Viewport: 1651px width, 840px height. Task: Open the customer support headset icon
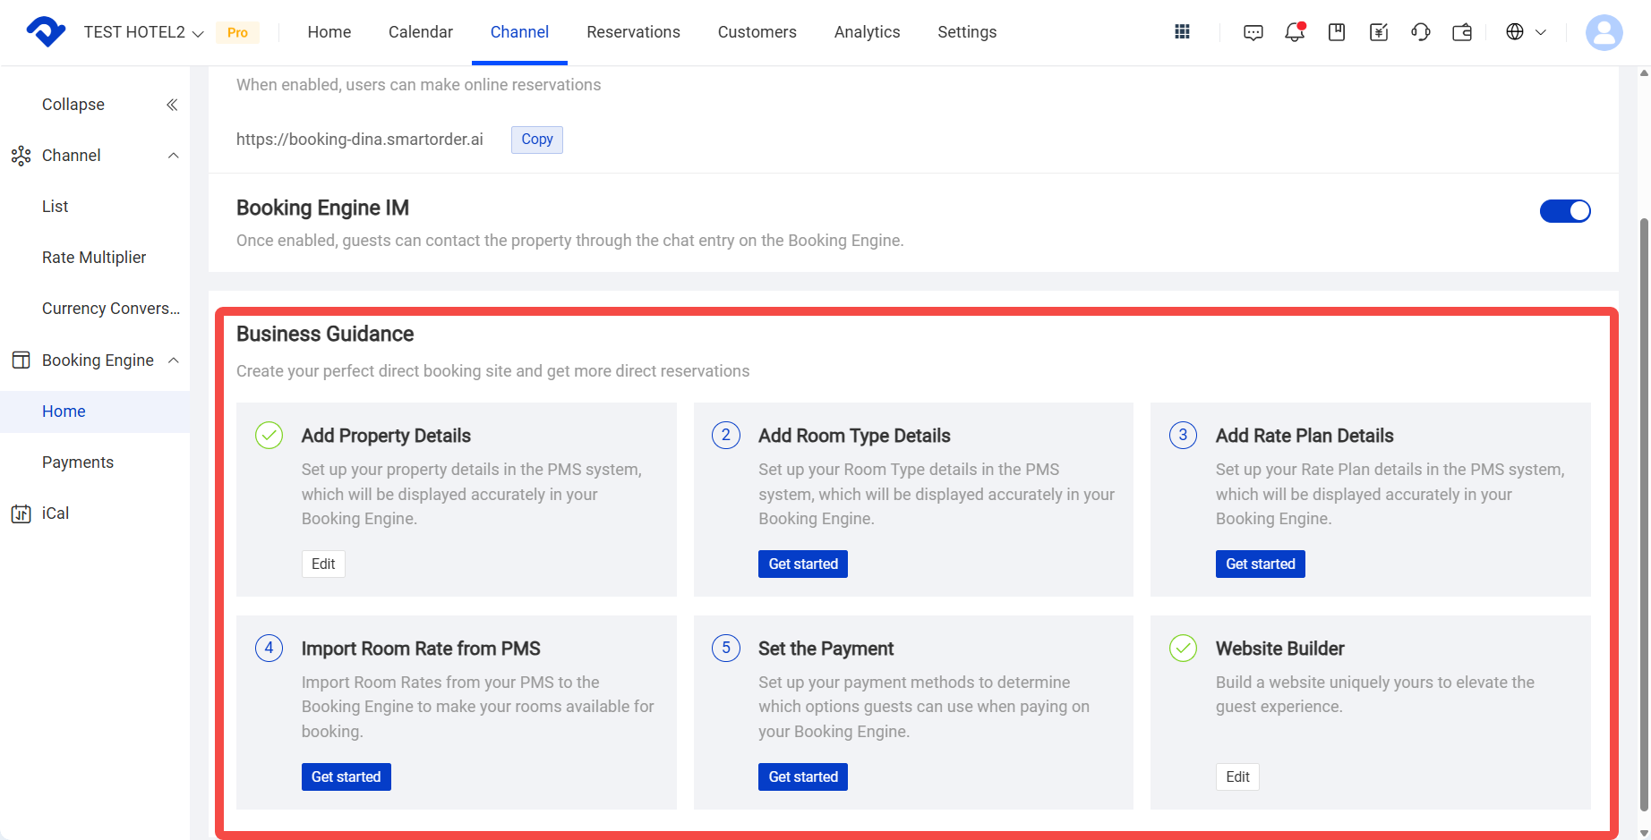[x=1421, y=32]
